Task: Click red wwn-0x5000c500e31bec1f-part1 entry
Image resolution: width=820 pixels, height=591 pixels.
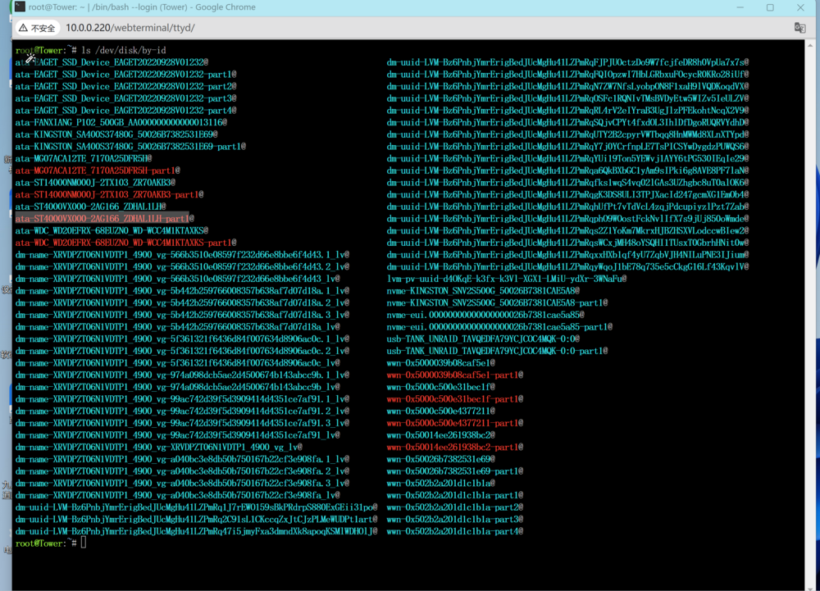Action: (455, 398)
